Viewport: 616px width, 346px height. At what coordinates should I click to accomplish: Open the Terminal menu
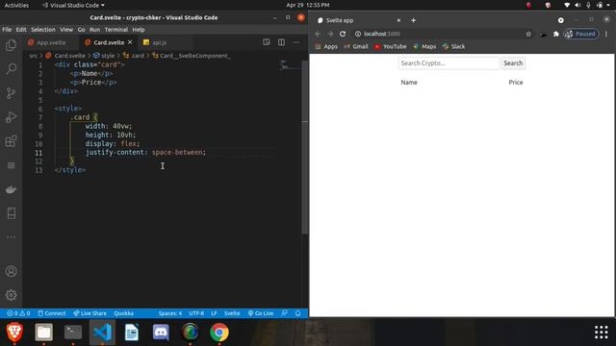[x=116, y=30]
